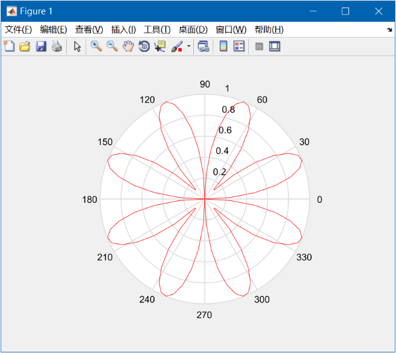396x353 pixels.
Task: Open the 桌面(D) menu
Action: [x=193, y=29]
